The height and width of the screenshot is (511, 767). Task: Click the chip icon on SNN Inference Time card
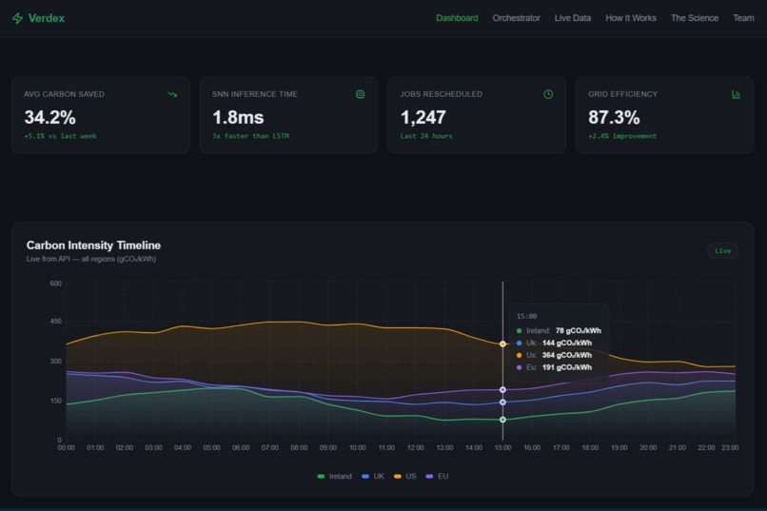coord(360,94)
